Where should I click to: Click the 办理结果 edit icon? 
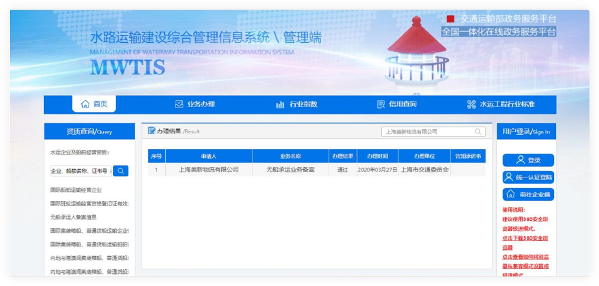152,131
